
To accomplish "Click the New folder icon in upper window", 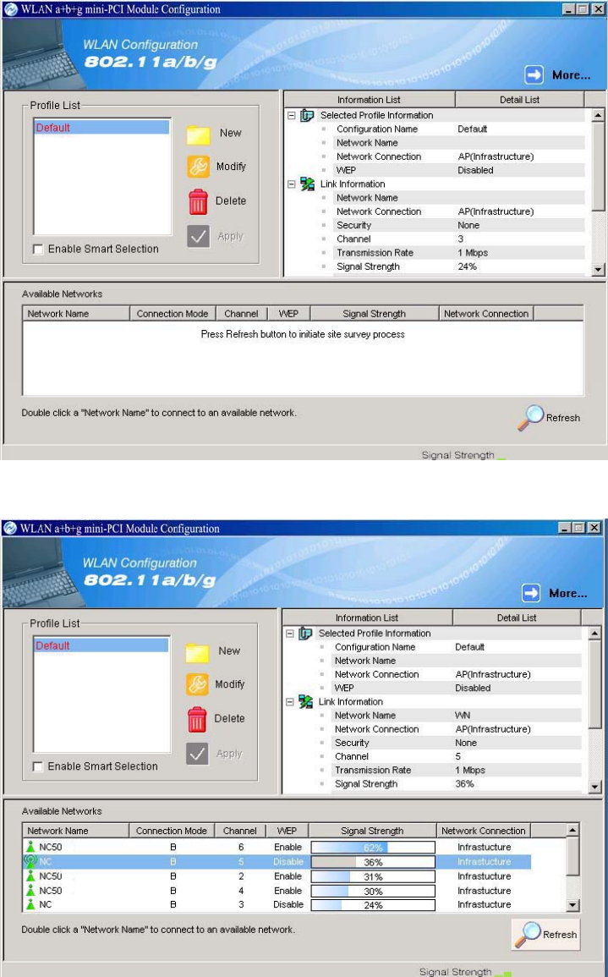I will (198, 134).
